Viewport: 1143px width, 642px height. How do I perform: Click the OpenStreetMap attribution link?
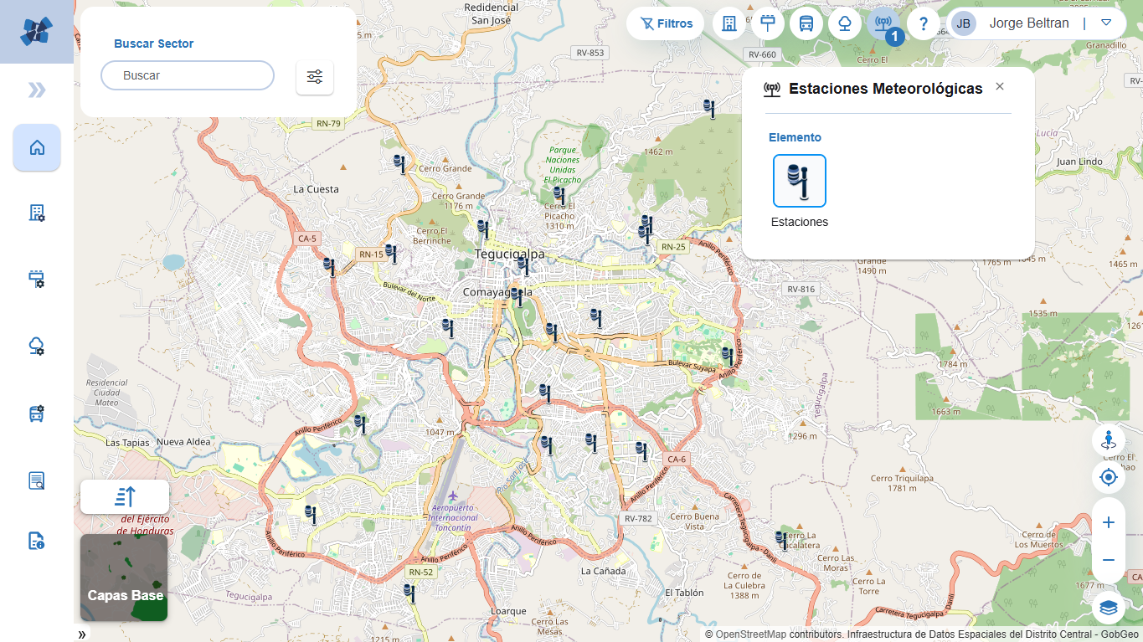coord(750,634)
